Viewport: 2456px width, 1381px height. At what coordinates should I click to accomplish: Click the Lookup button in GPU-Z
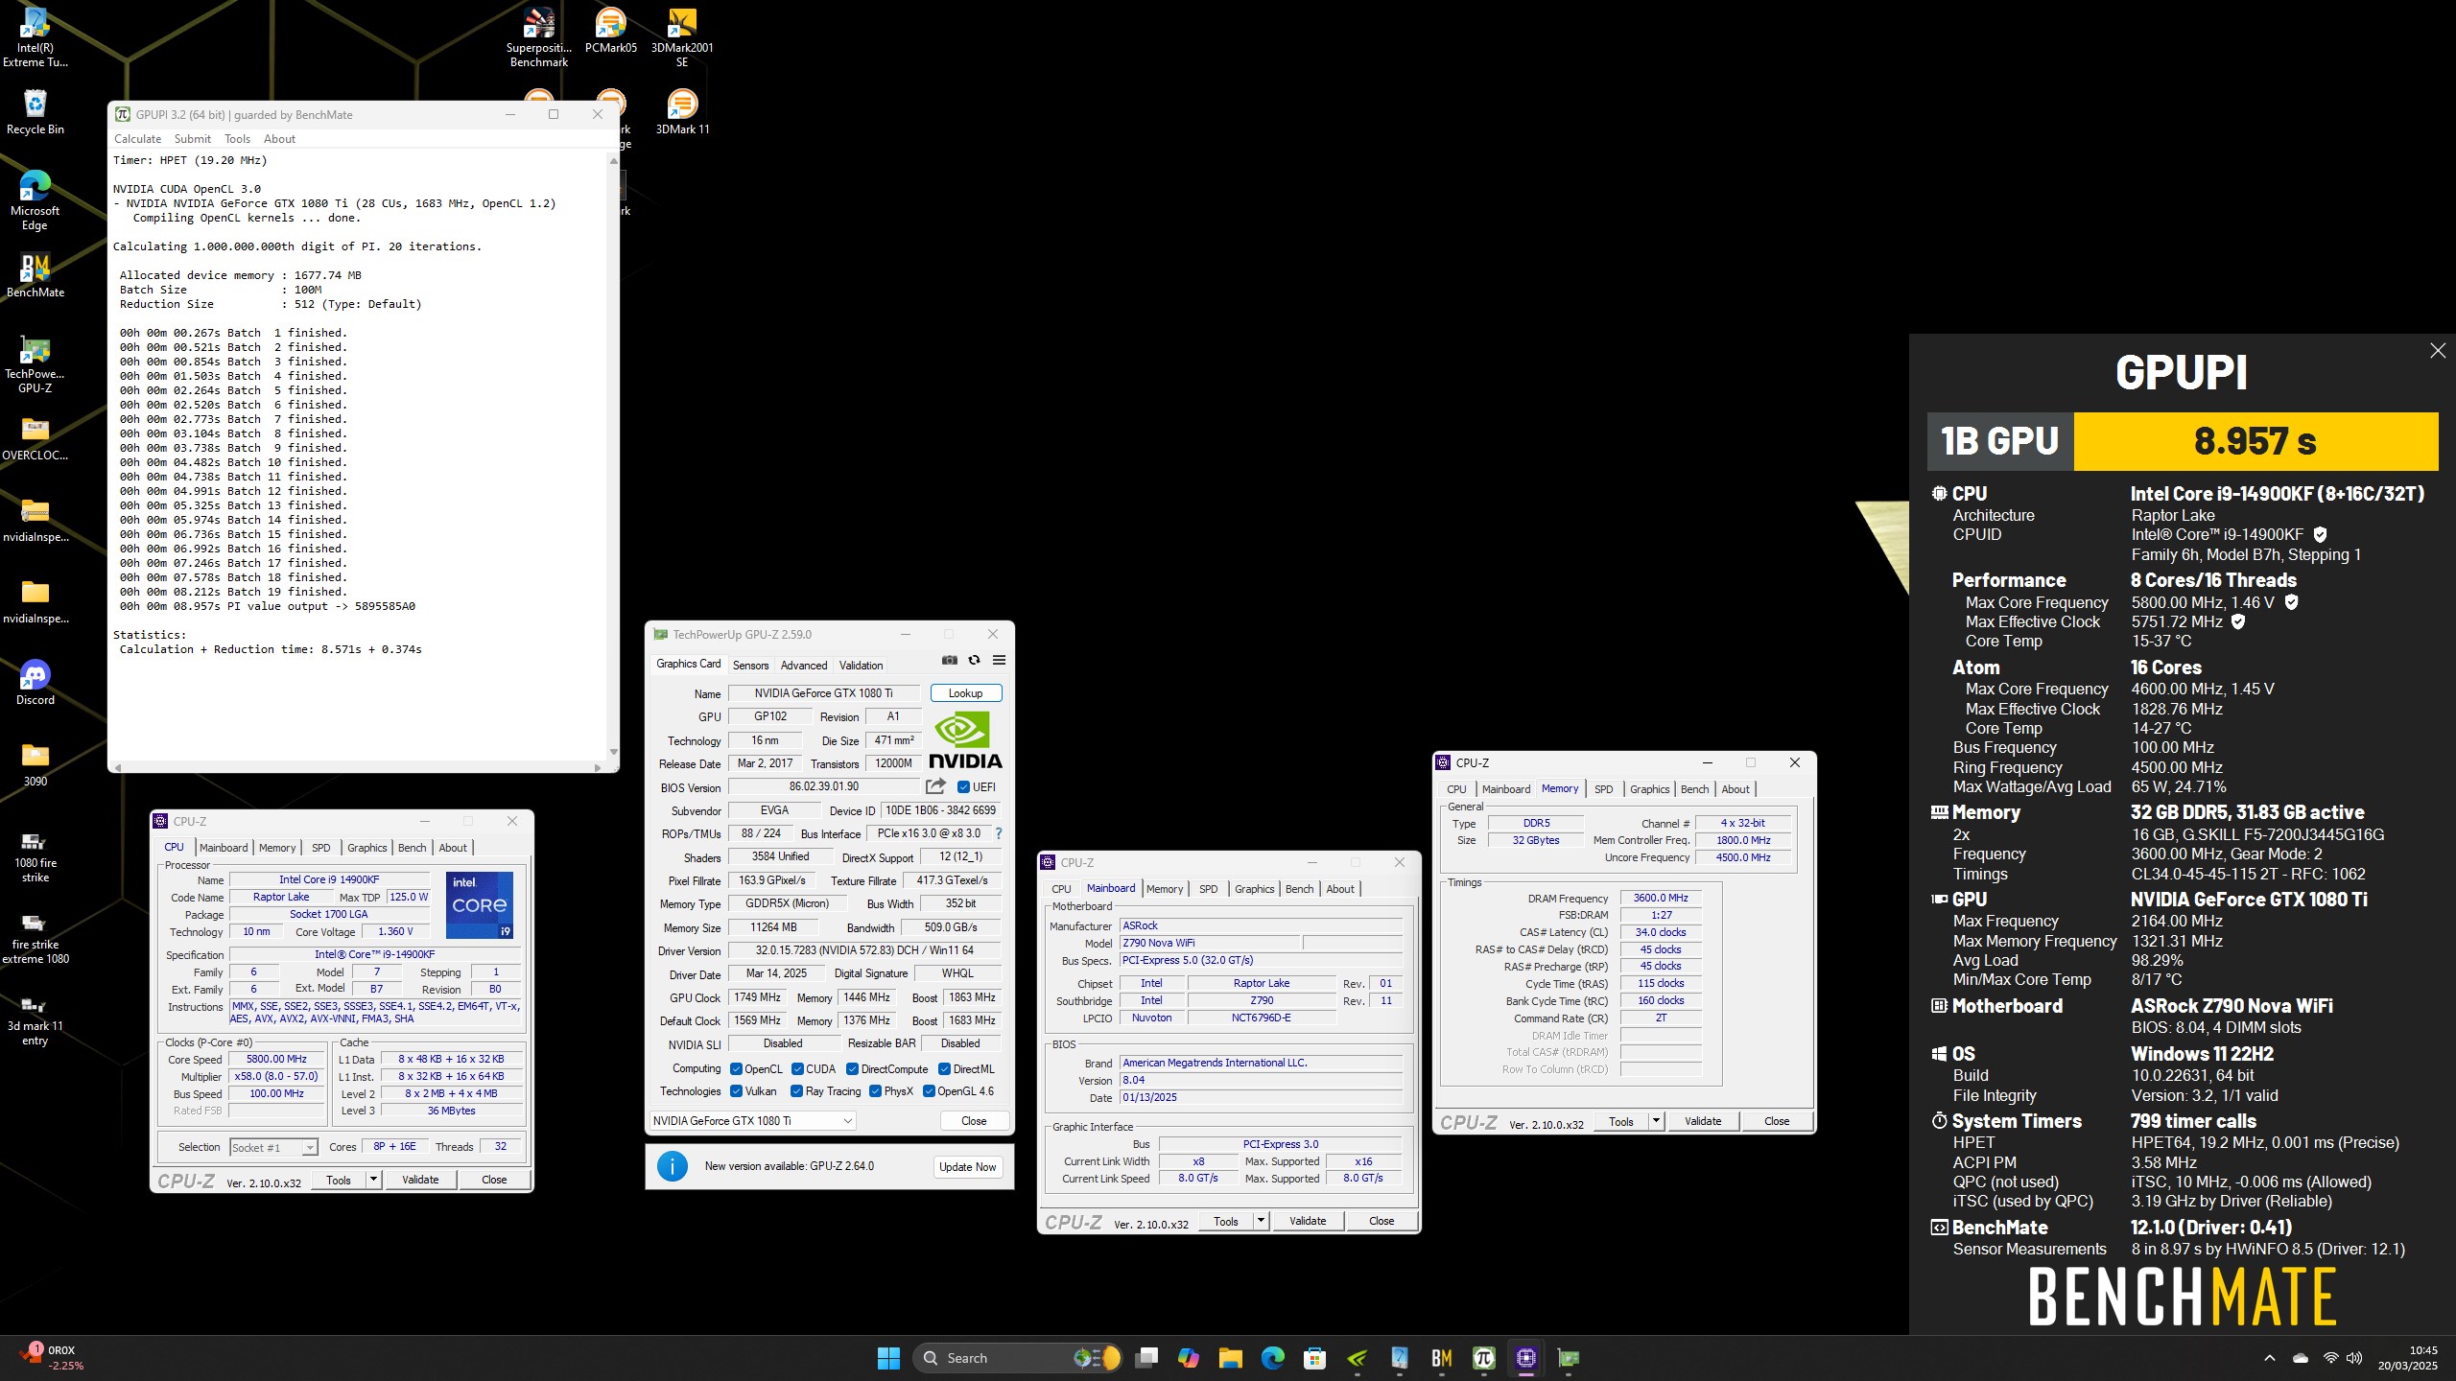(965, 693)
